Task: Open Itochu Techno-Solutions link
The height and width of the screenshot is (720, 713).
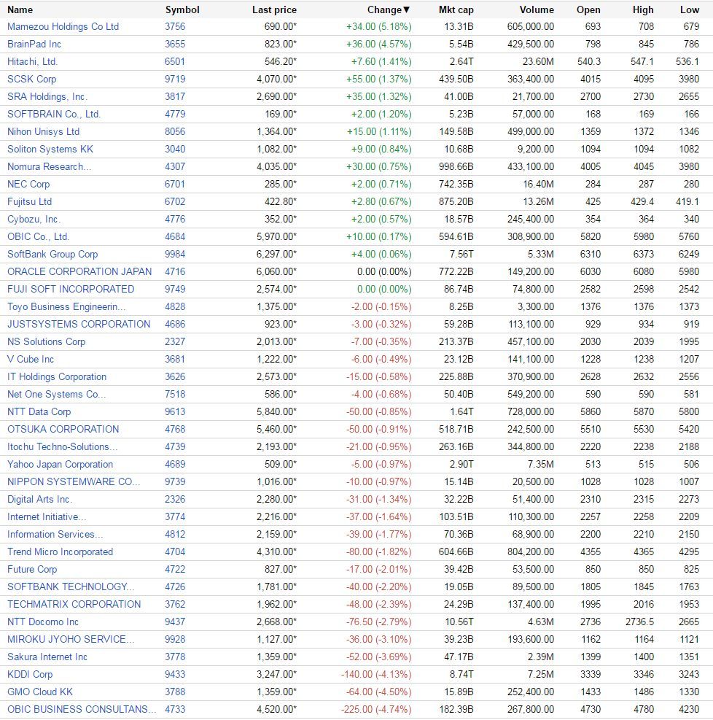Action: pyautogui.click(x=63, y=446)
